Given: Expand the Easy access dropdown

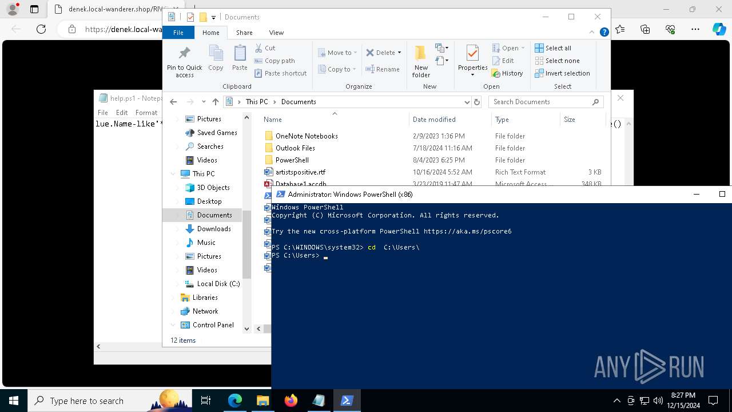Looking at the screenshot, I should [441, 60].
